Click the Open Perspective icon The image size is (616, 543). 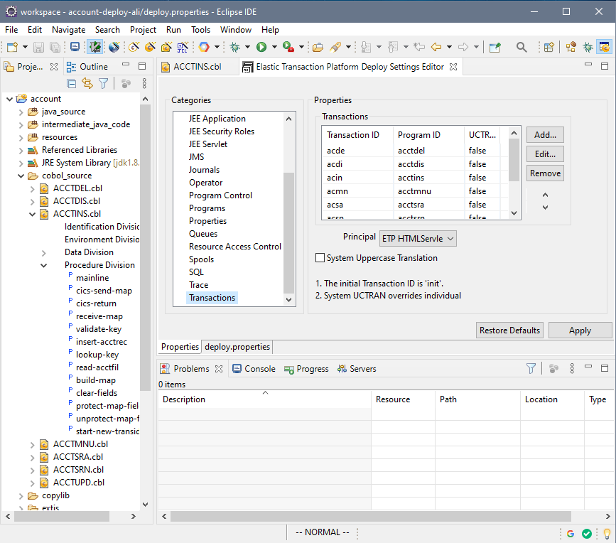[x=549, y=47]
